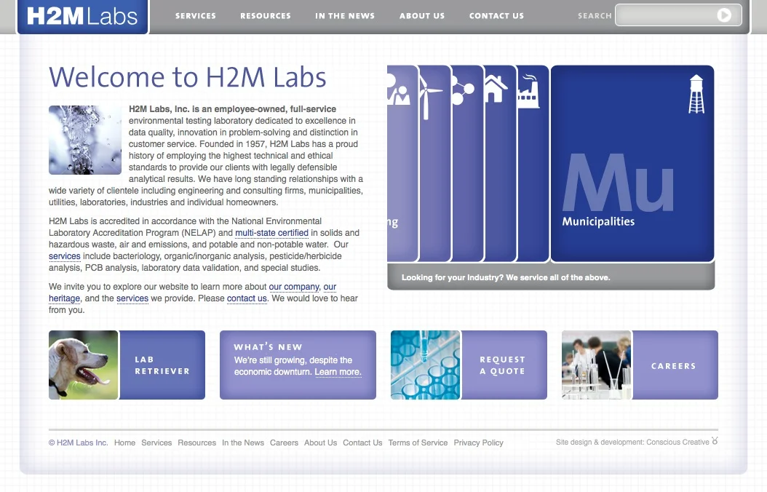
Task: Open Terms of Service link
Action: click(x=418, y=443)
